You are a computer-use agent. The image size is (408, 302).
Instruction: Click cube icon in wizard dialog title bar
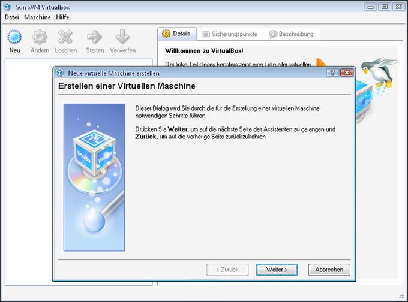60,73
